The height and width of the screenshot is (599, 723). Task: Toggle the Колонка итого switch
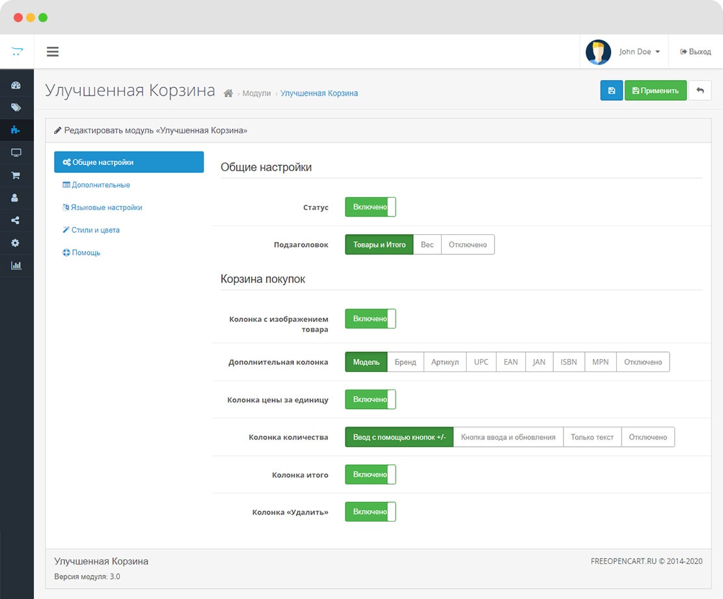click(370, 475)
